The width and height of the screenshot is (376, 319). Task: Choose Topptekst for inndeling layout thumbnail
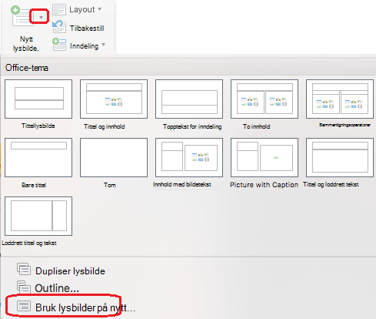coord(189,99)
